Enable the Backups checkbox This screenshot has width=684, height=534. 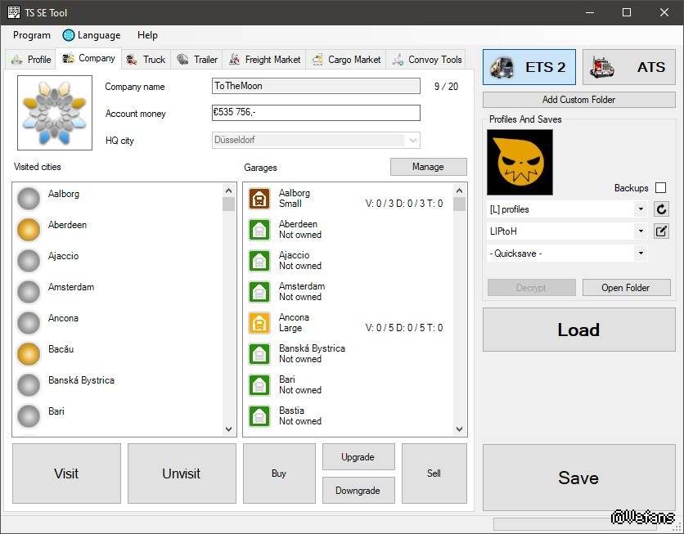pos(661,188)
